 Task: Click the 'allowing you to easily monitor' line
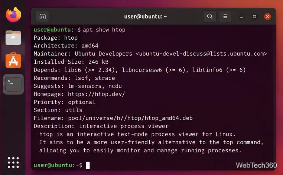[140, 150]
